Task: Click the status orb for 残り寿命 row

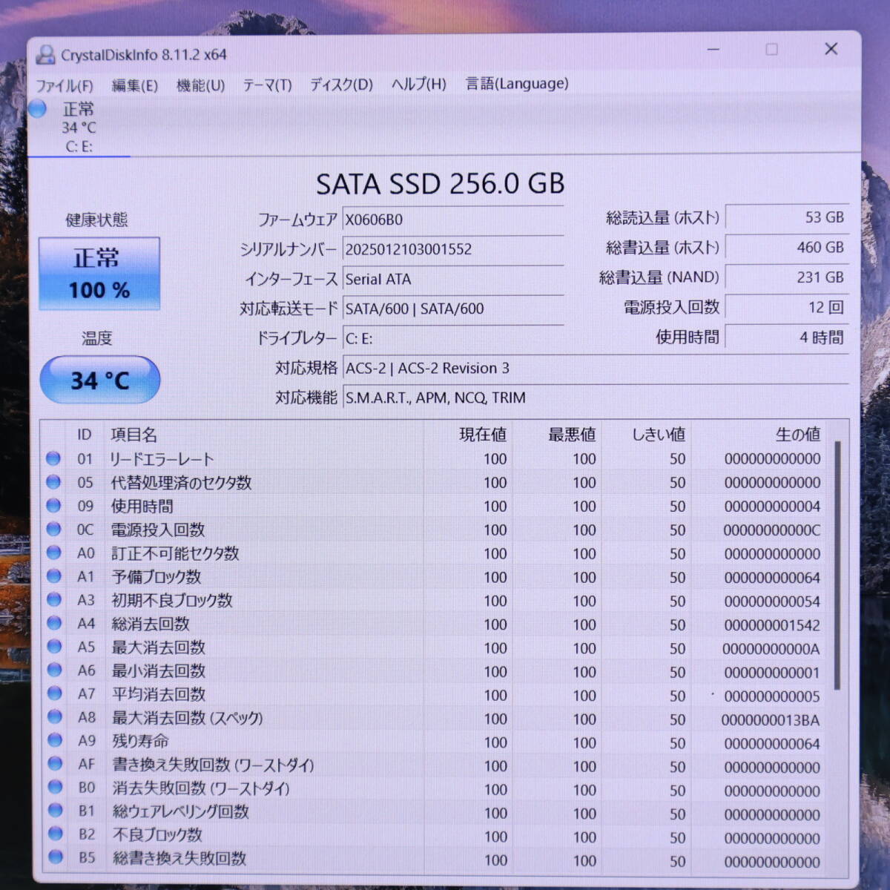Action: (54, 740)
